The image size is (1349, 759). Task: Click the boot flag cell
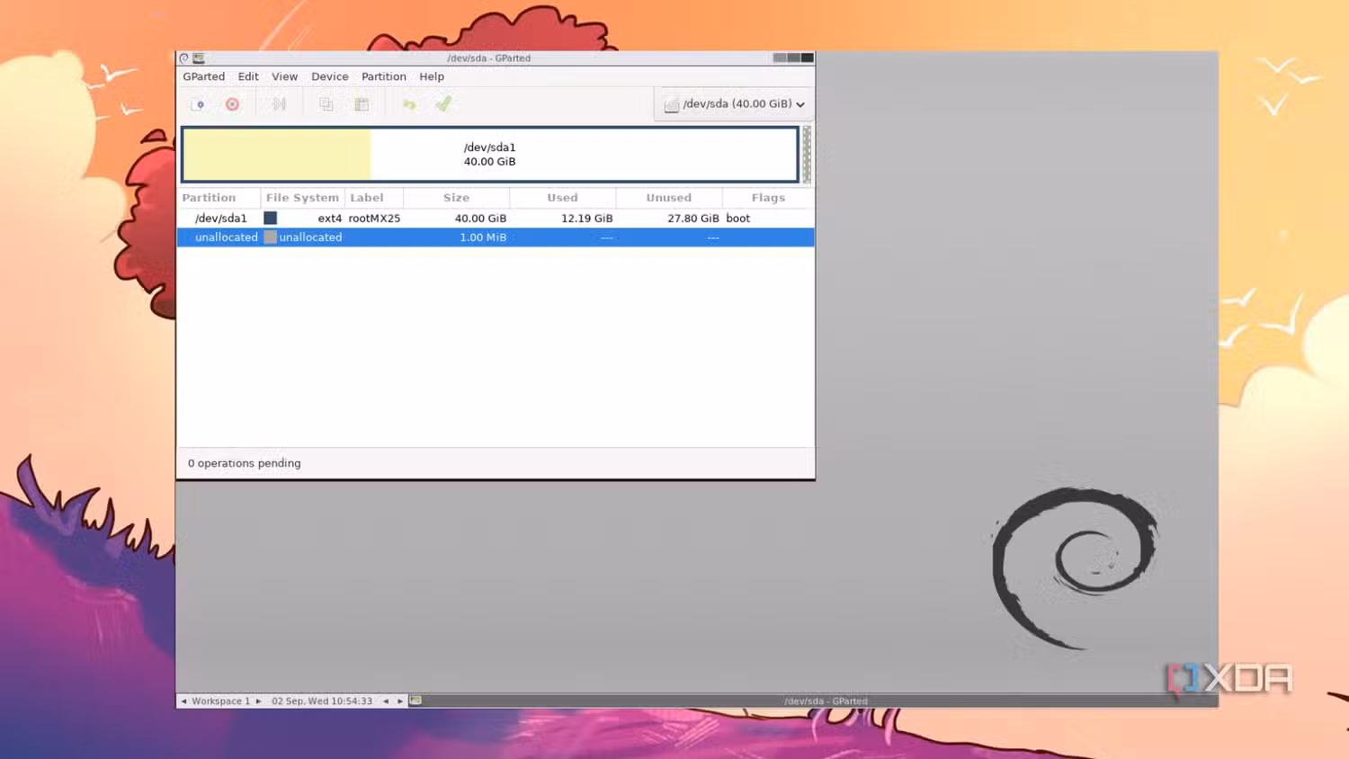(x=737, y=219)
